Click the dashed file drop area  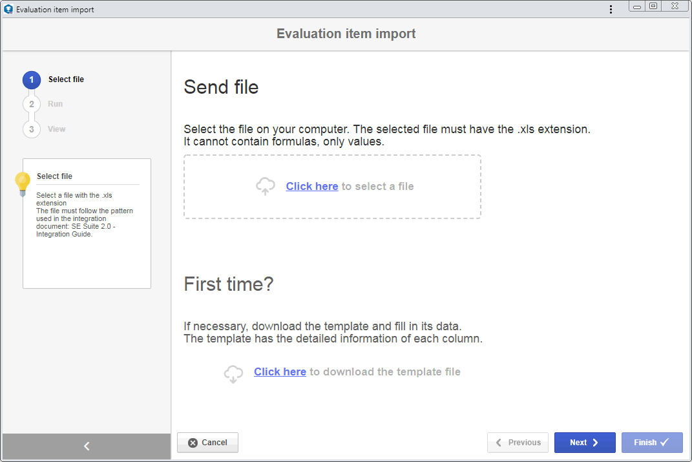coord(332,187)
